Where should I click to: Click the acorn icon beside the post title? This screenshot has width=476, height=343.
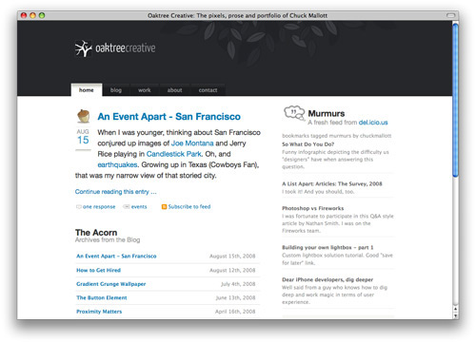84,116
